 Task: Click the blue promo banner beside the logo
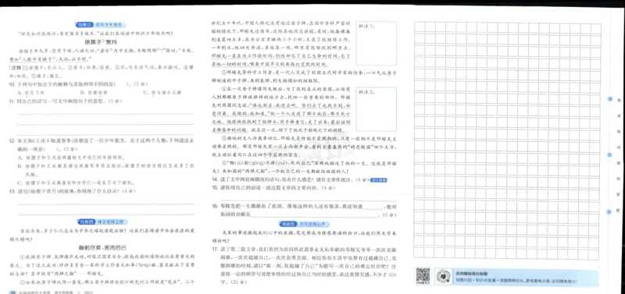point(526,277)
